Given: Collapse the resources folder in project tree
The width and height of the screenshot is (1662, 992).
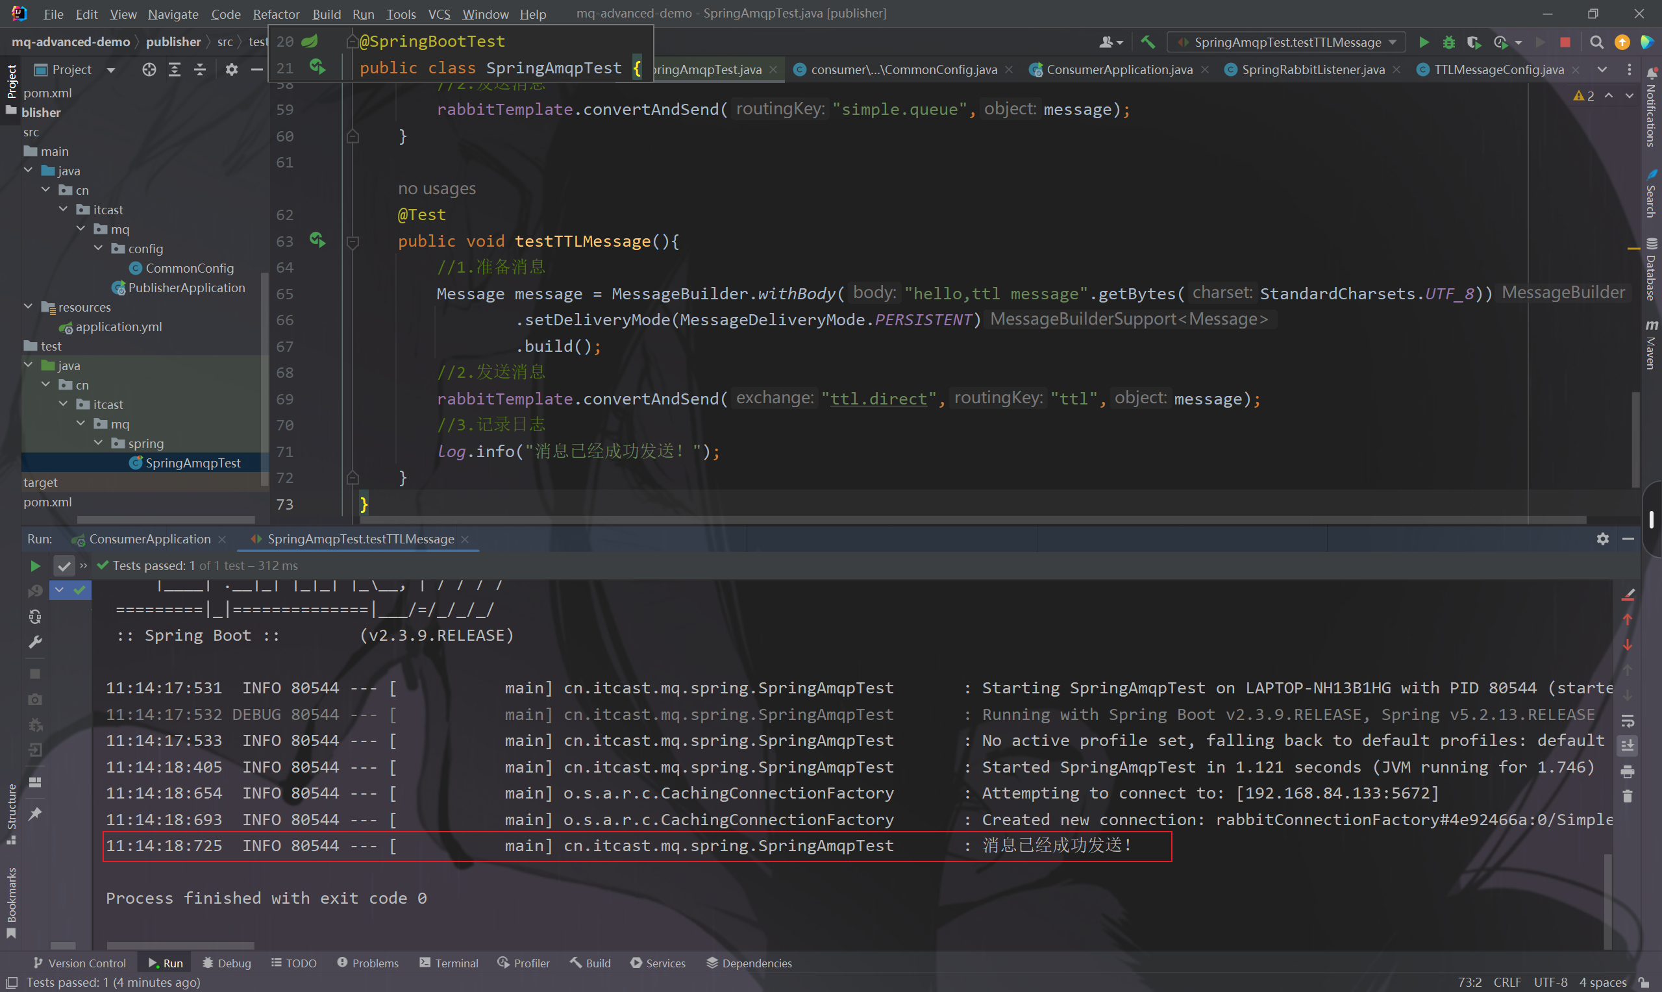Looking at the screenshot, I should click(29, 307).
